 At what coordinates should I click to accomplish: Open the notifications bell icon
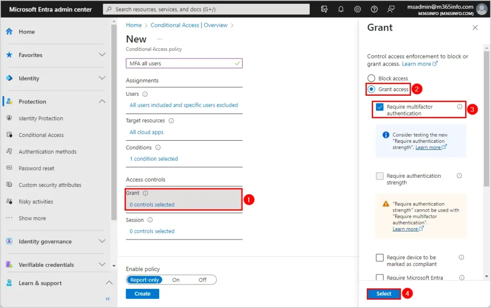coord(341,9)
